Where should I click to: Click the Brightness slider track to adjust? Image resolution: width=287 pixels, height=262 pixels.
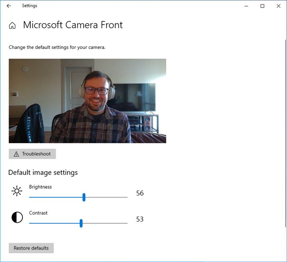[108, 197]
